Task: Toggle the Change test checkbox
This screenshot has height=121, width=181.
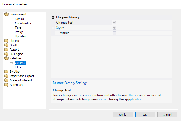Action: (114, 23)
